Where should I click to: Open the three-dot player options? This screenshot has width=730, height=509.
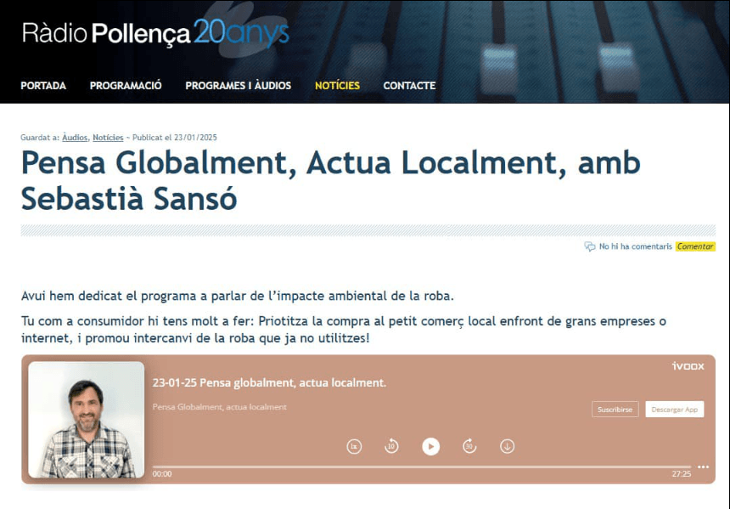click(703, 466)
